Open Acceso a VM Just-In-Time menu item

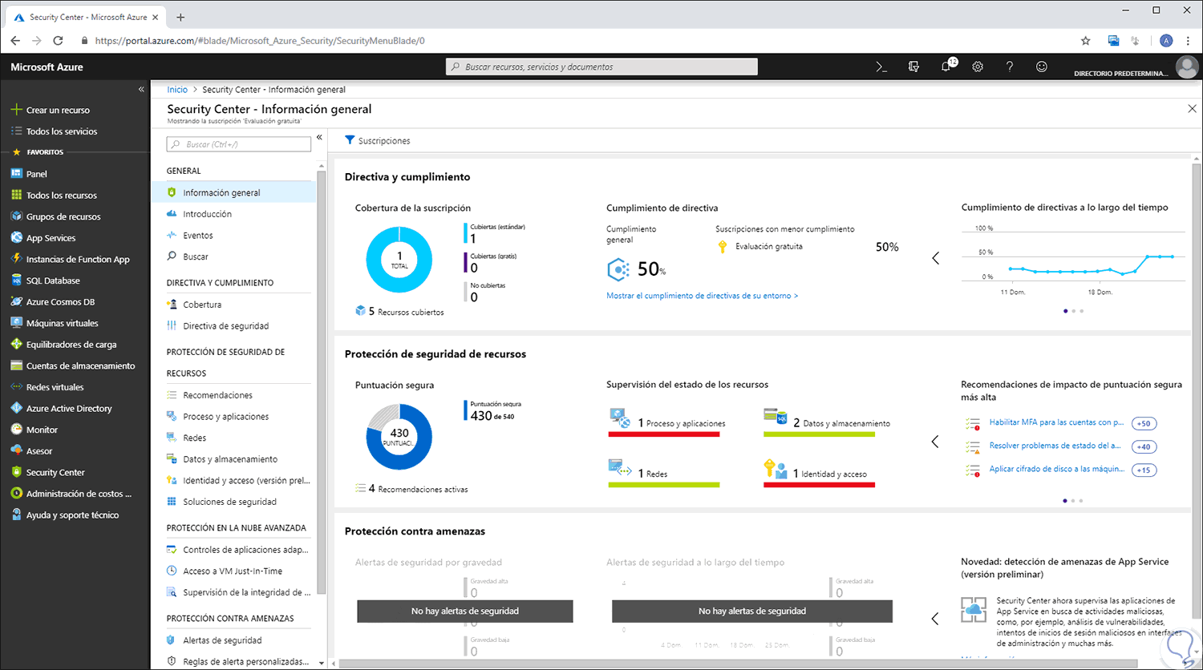coord(233,571)
